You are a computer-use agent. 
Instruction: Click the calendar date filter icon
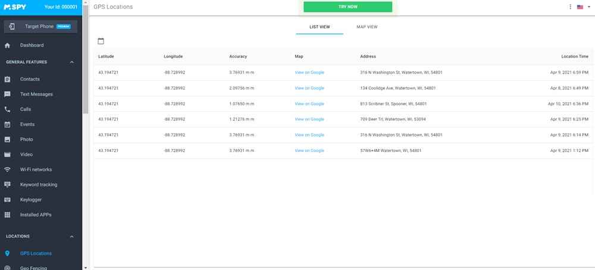point(101,41)
